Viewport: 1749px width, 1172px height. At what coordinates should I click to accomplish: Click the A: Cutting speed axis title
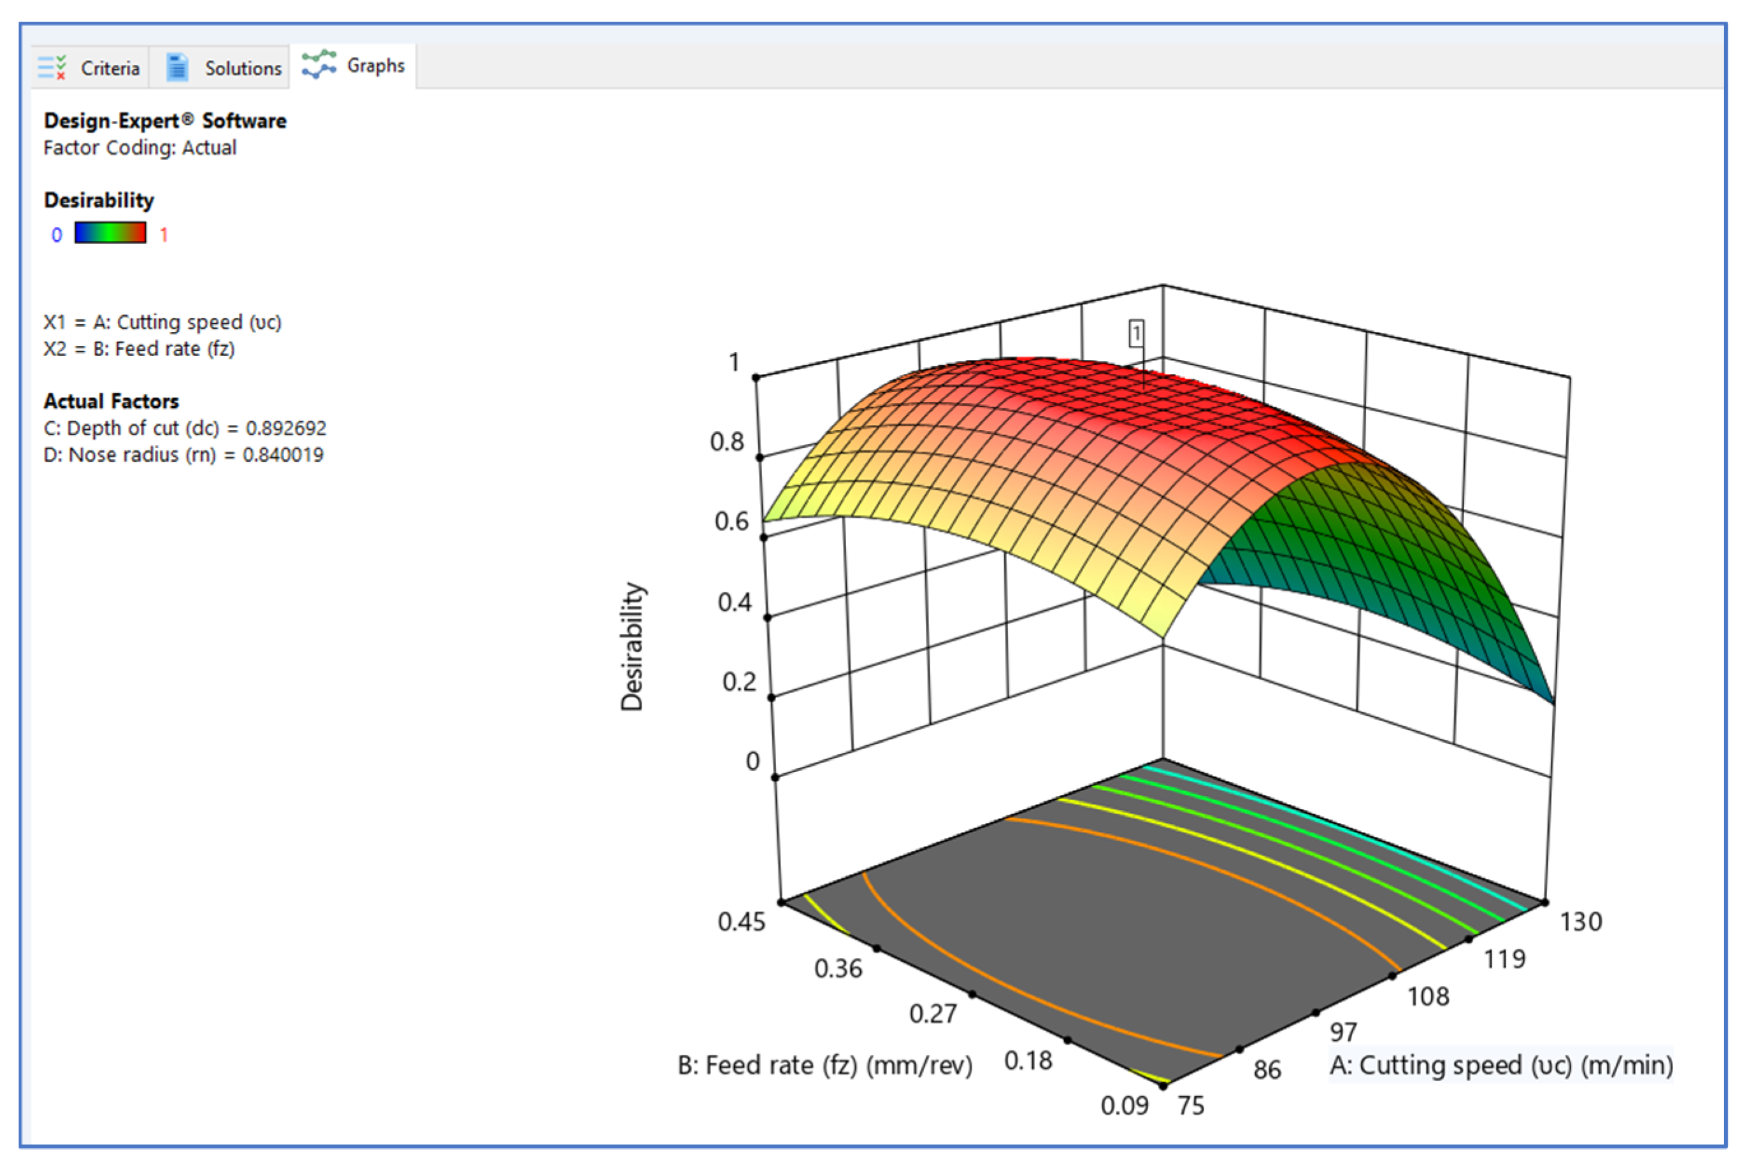point(1501,1065)
